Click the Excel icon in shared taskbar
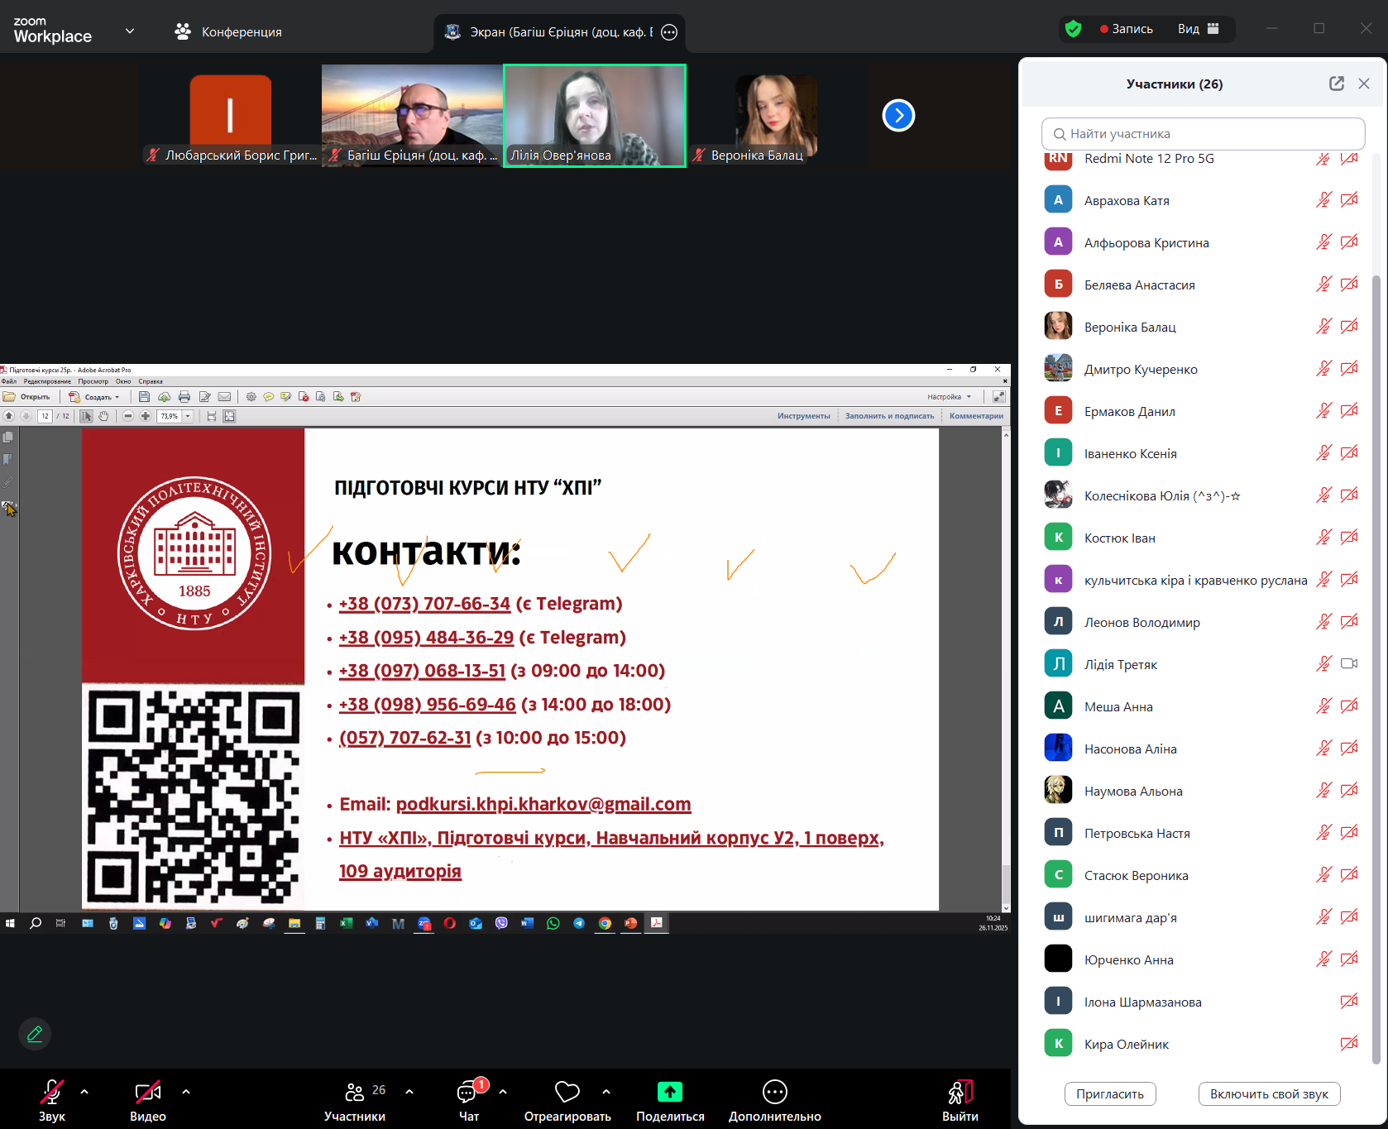The image size is (1388, 1129). point(347,923)
